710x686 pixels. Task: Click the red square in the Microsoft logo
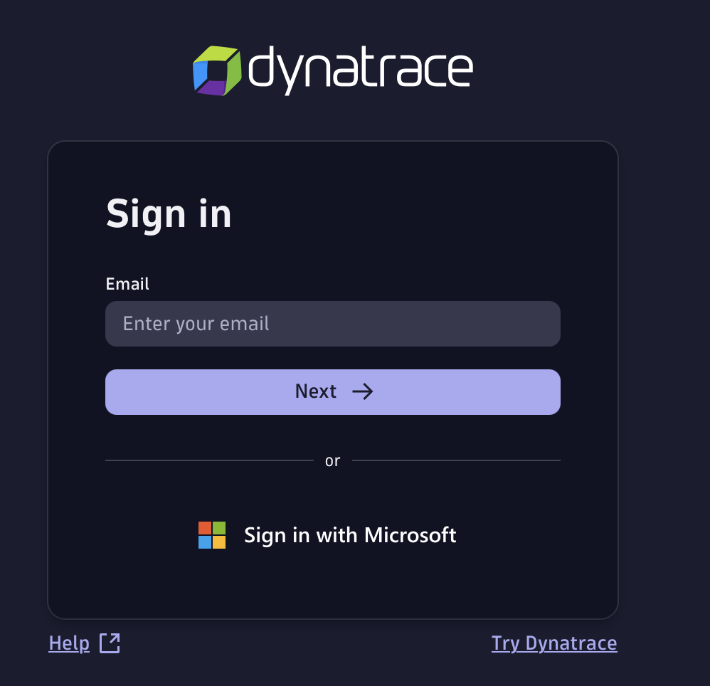pos(204,527)
